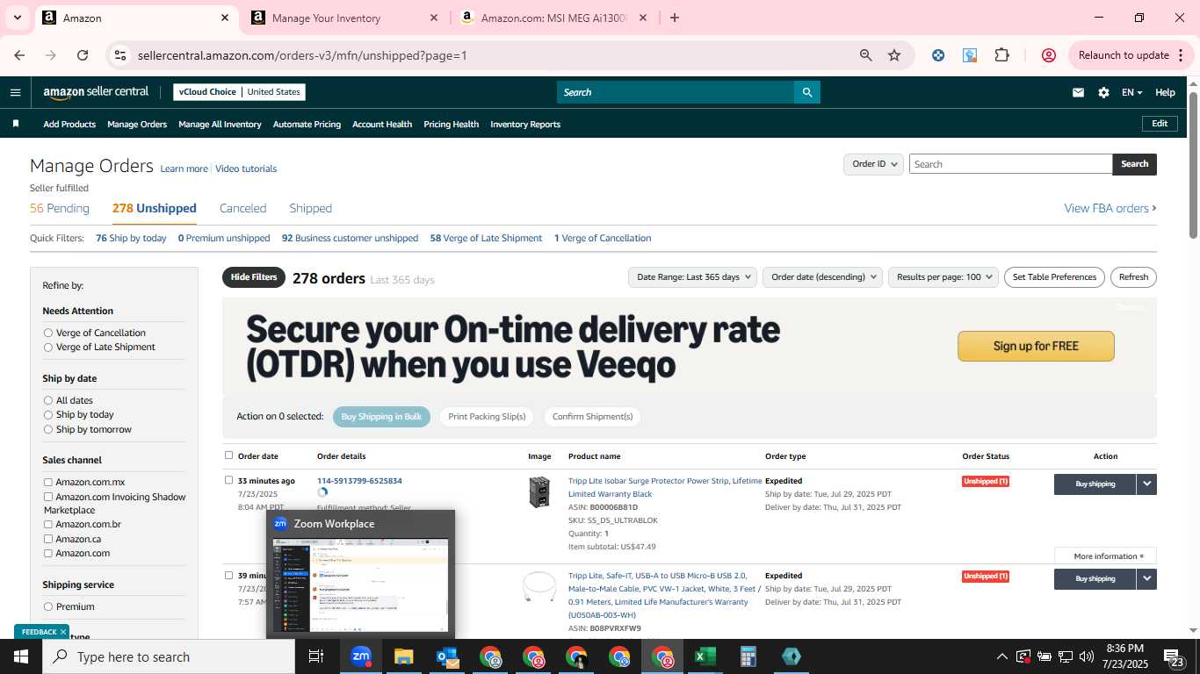The image size is (1200, 674).
Task: Click the Amazon Seller Central logo
Action: point(96,92)
